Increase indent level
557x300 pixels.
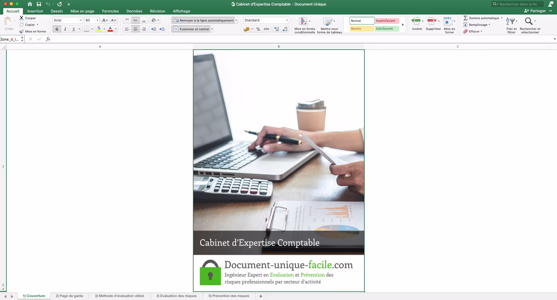tap(162, 29)
